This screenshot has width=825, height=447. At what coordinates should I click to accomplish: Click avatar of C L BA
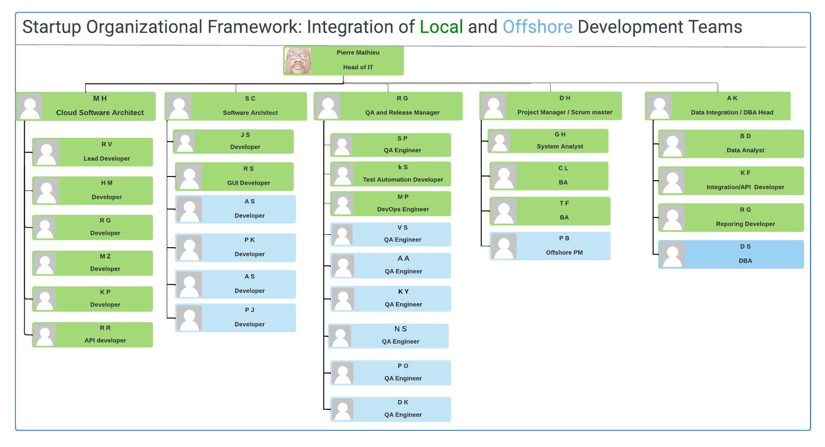(x=504, y=176)
